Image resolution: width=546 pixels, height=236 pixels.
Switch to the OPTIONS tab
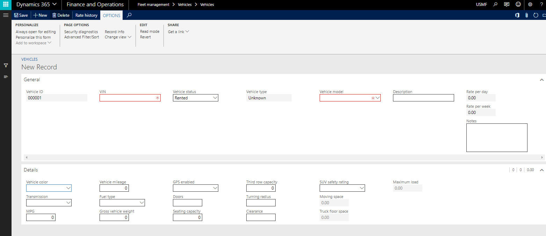point(111,15)
